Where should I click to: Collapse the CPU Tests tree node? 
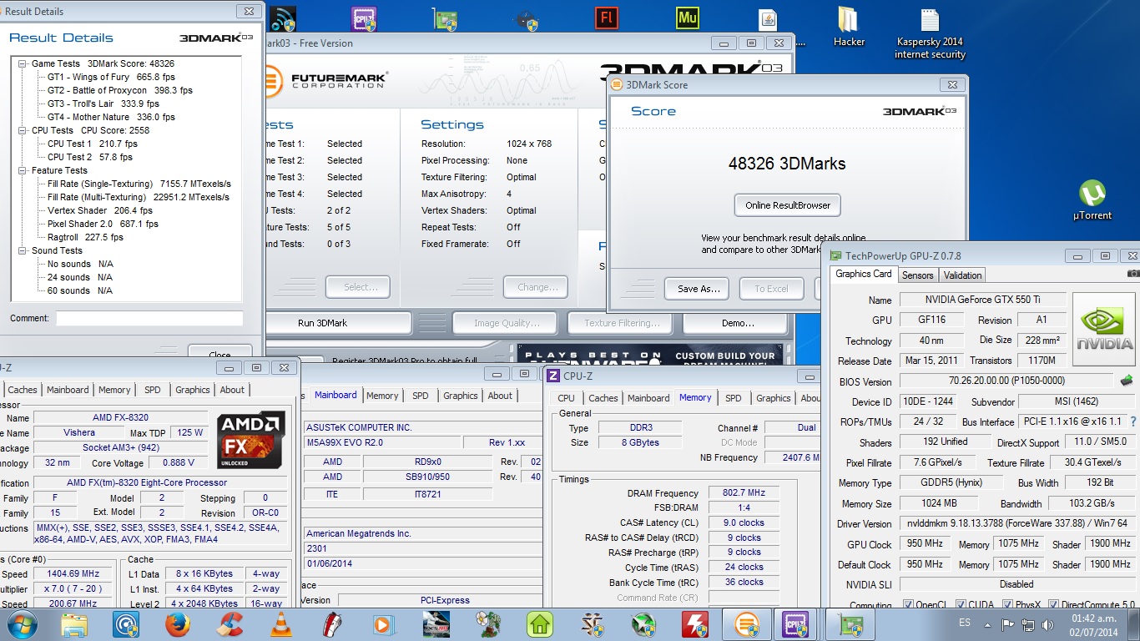click(x=23, y=130)
